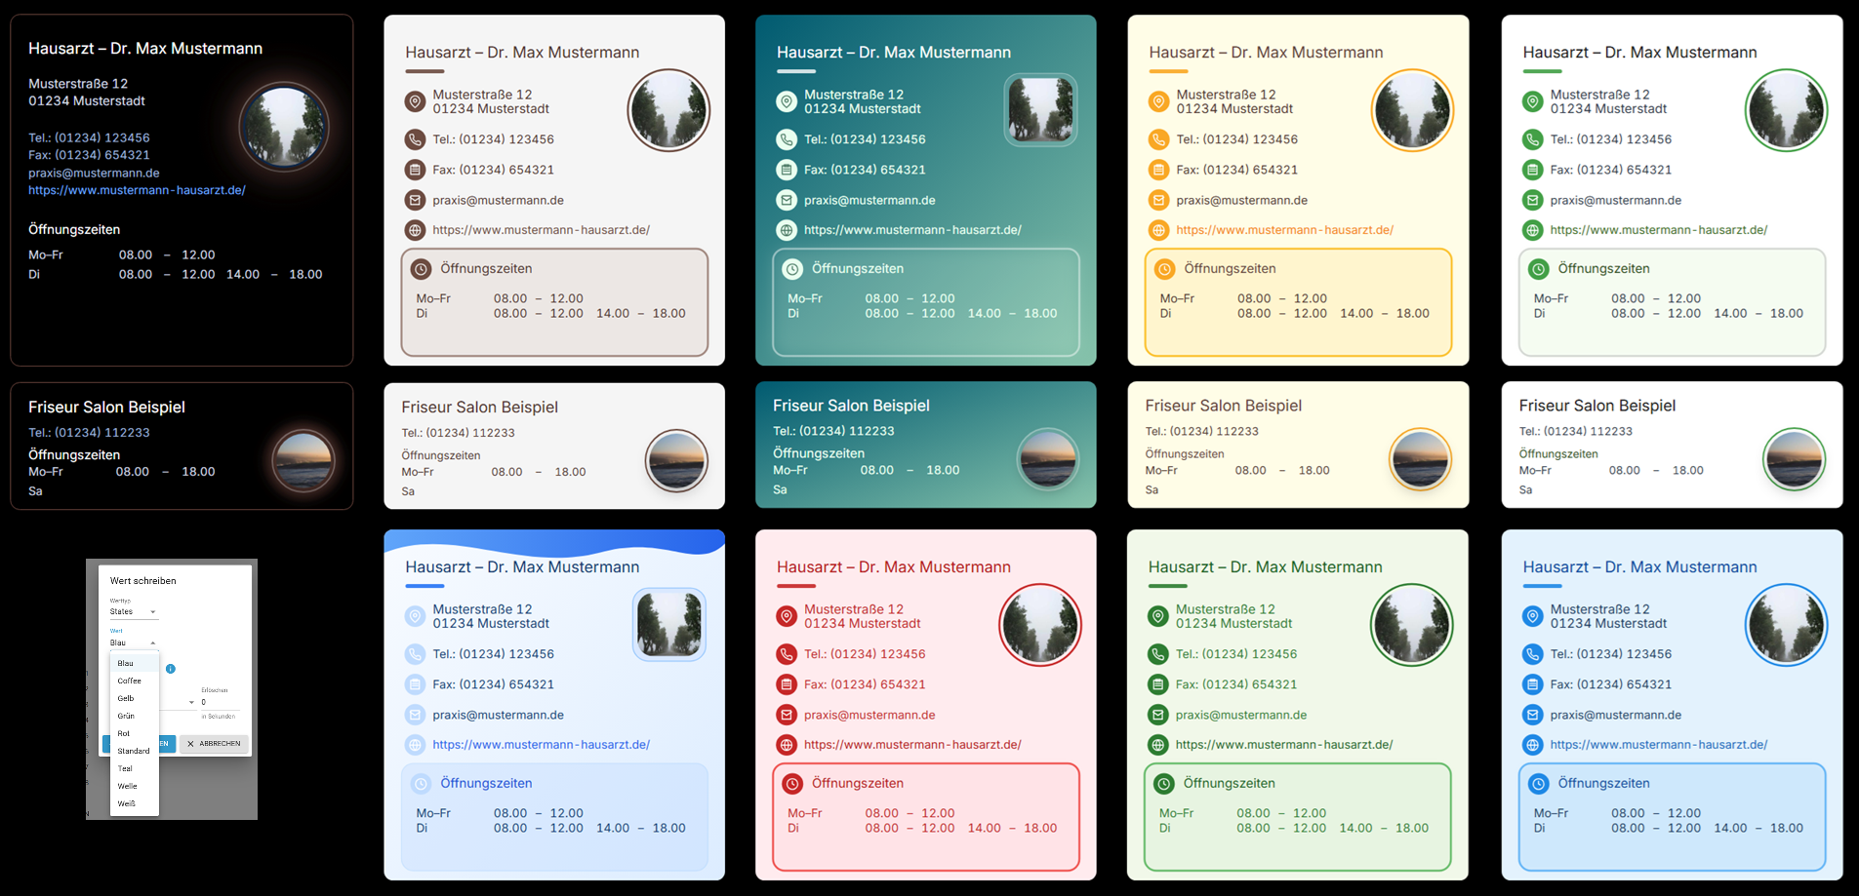Choose Welle from the Wert list
Viewport: 1859px width, 896px height.
click(x=135, y=786)
